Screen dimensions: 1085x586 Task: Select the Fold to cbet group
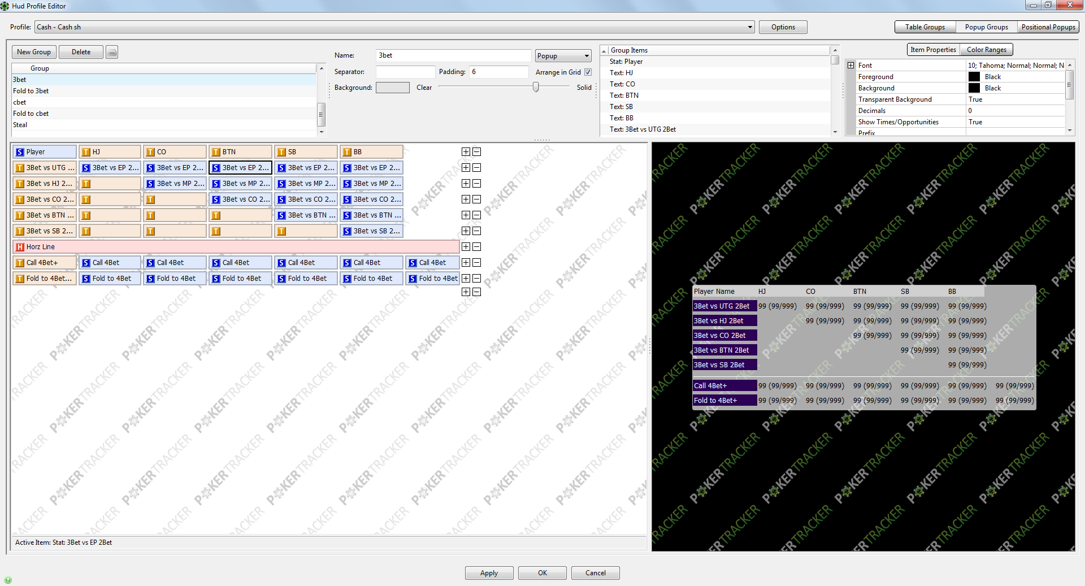164,114
